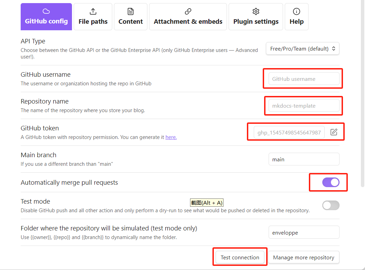365x270 pixels.
Task: Disable automatically merge pull requests toggle
Action: click(x=331, y=183)
